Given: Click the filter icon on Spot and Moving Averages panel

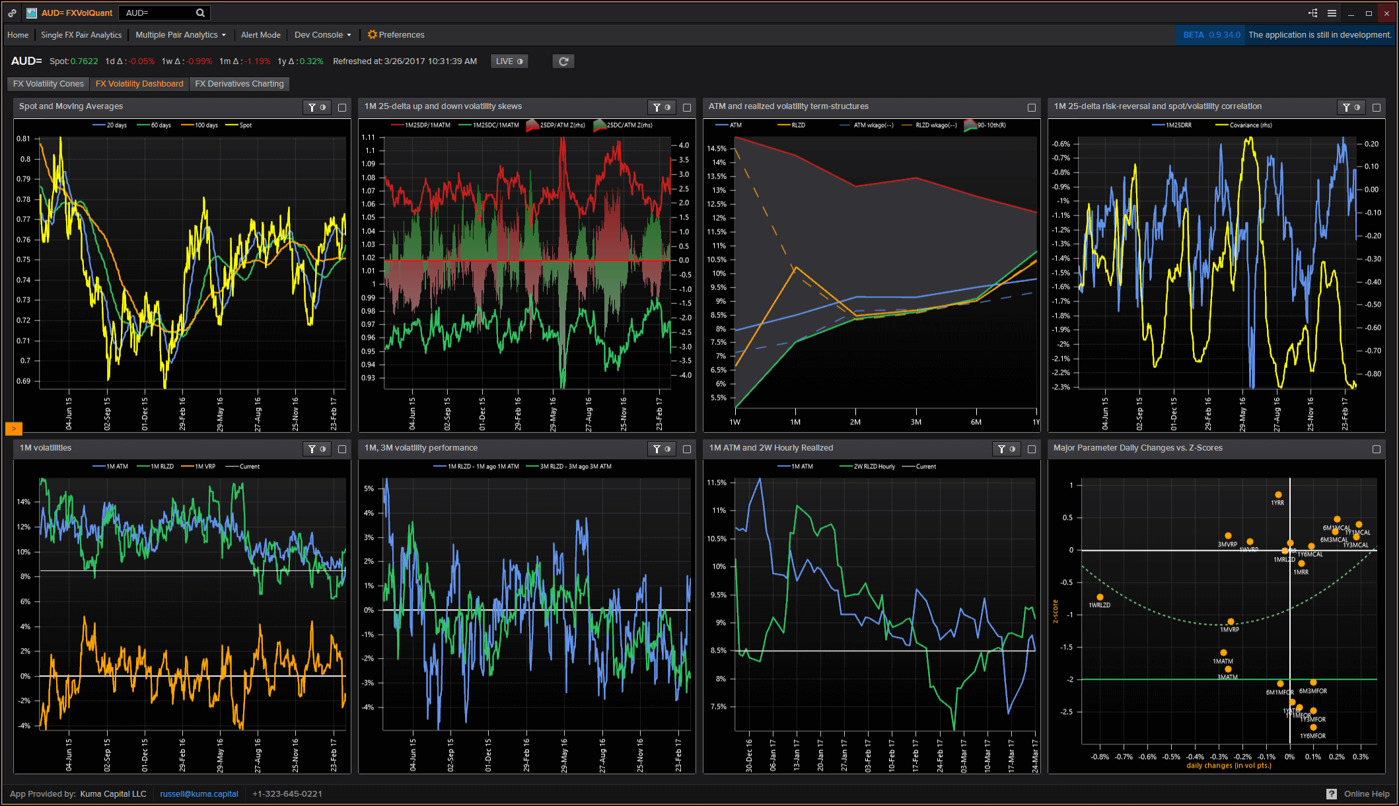Looking at the screenshot, I should 312,107.
